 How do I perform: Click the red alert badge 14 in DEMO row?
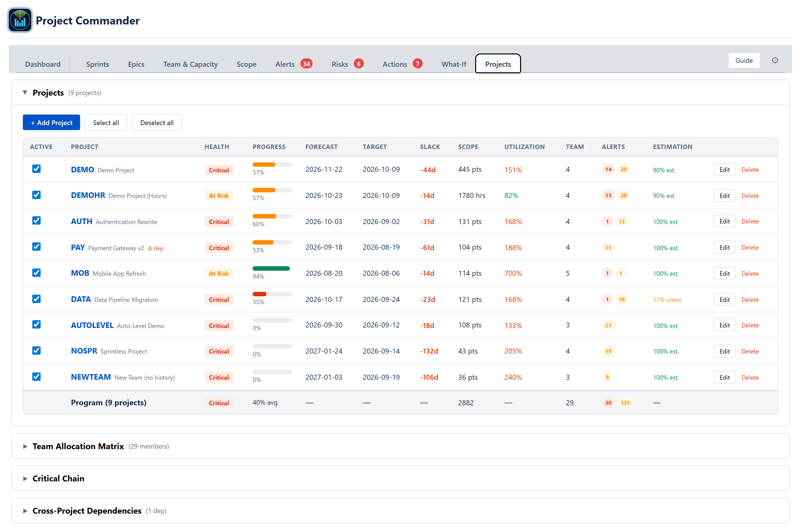click(x=608, y=169)
